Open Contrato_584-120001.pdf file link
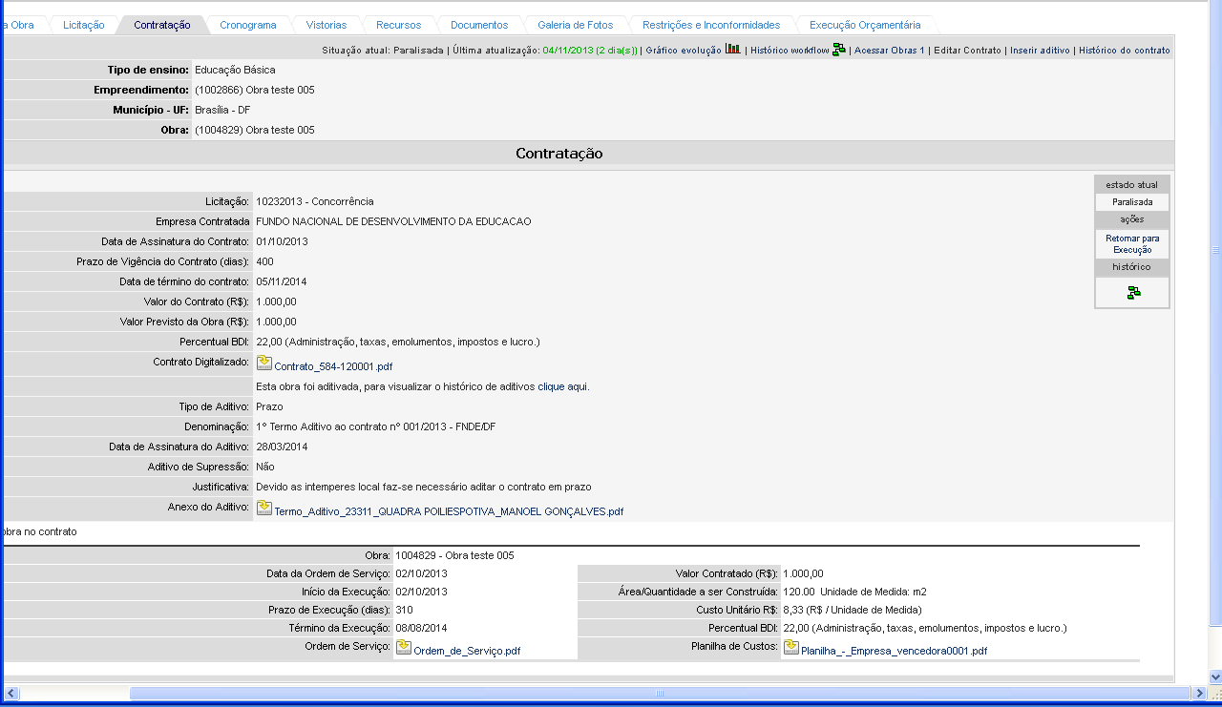 333,366
